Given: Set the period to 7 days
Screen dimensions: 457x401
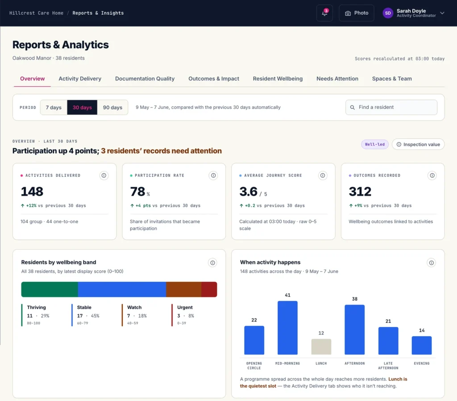Looking at the screenshot, I should point(54,107).
